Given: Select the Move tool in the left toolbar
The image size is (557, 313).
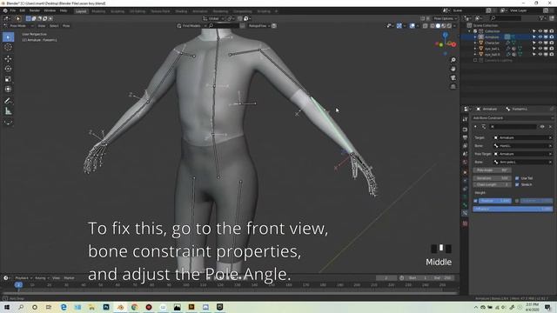Looking at the screenshot, I should pyautogui.click(x=8, y=58).
